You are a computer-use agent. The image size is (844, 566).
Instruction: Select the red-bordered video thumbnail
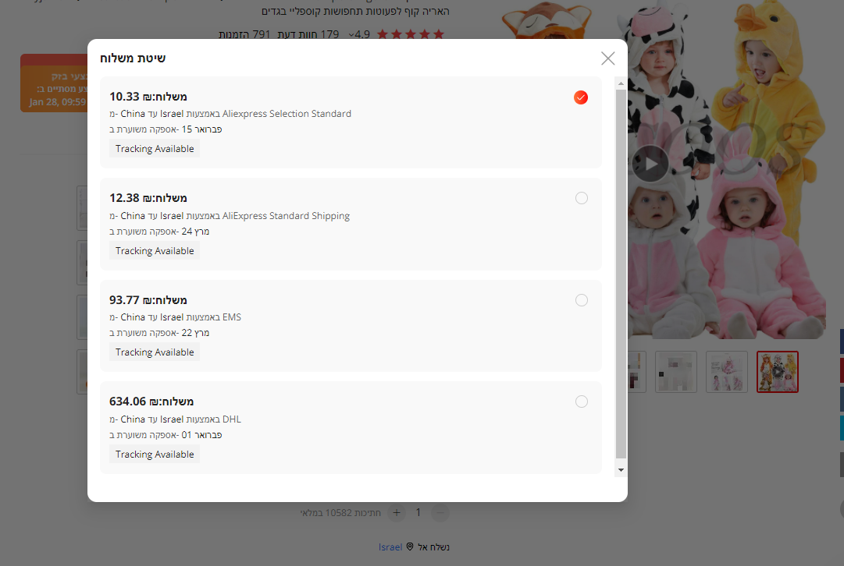point(778,372)
